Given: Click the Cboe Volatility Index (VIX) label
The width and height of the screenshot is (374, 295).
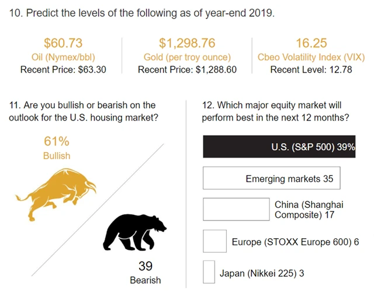Looking at the screenshot, I should [311, 57].
